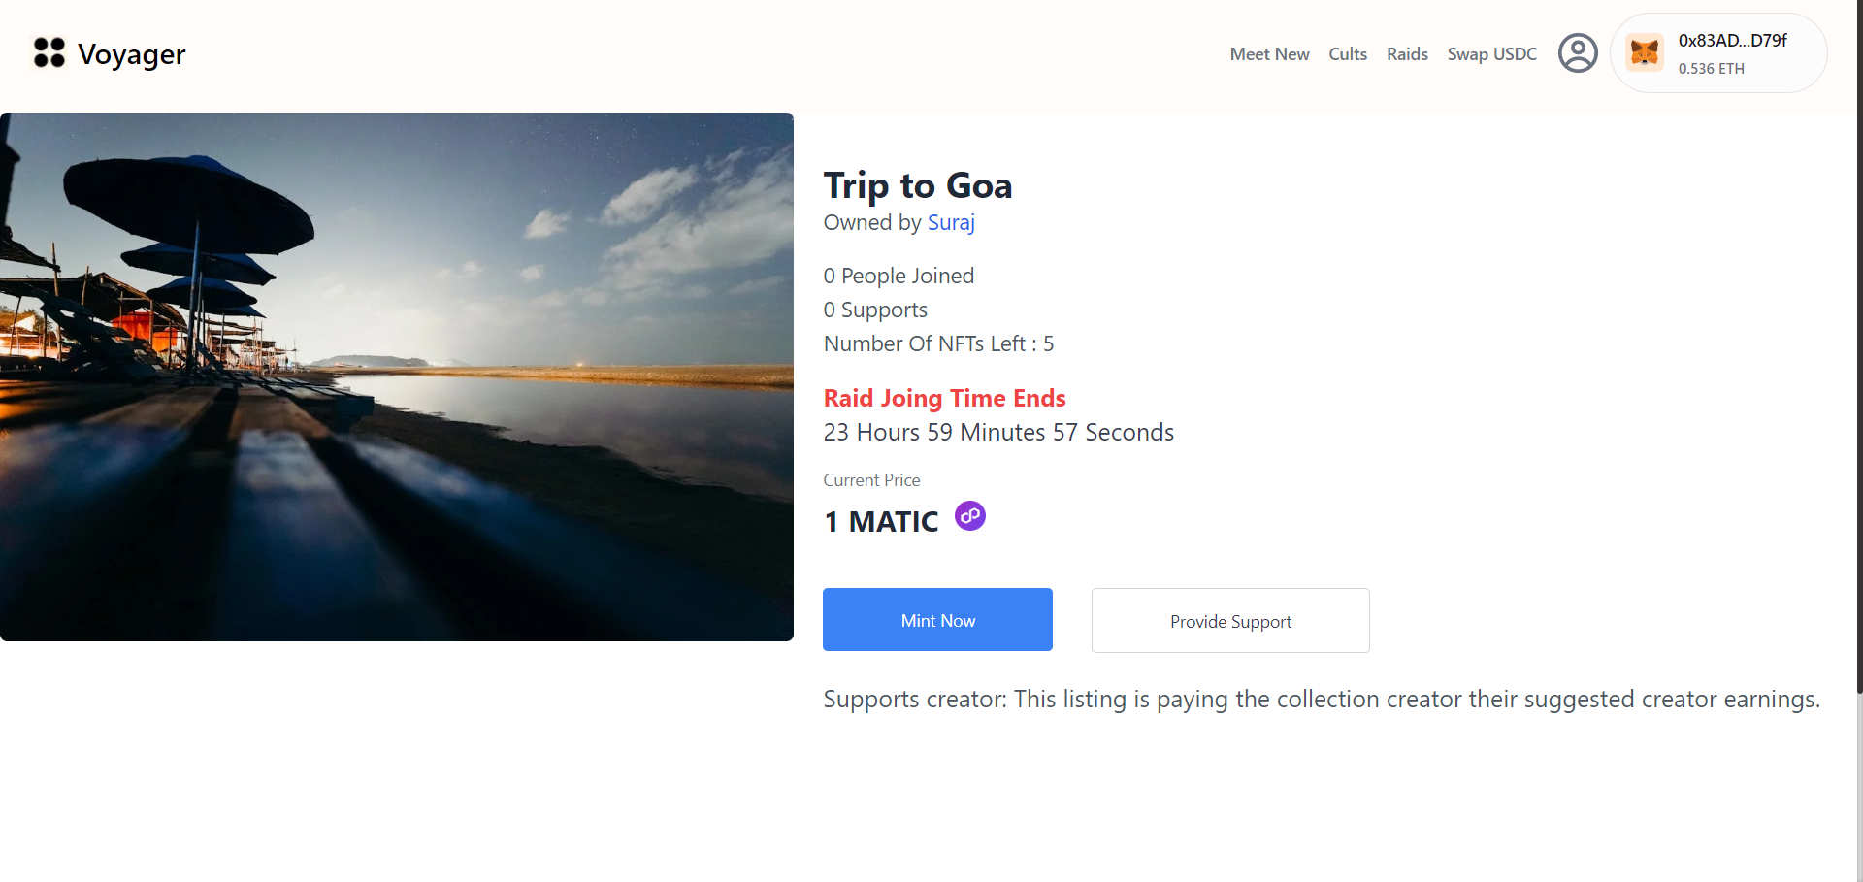Click the Provide Support button
Viewport: 1863px width, 882px height.
(x=1230, y=621)
